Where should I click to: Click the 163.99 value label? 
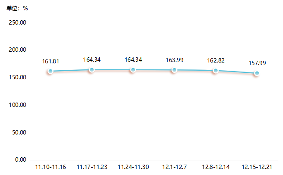tap(174, 60)
